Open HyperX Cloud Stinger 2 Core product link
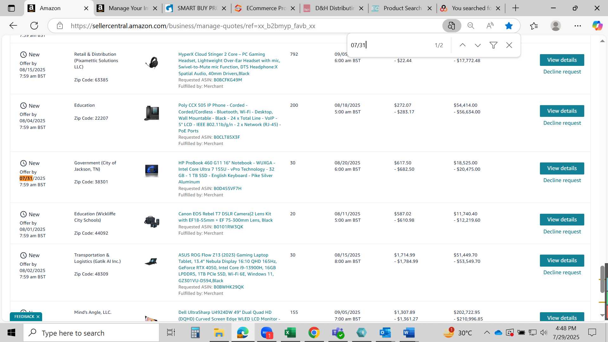608x342 pixels. pyautogui.click(x=229, y=64)
